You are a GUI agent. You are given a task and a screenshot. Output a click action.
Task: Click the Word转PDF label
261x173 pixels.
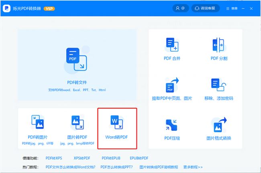pos(116,137)
